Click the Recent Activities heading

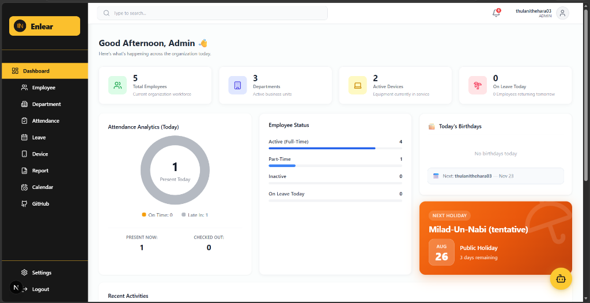pos(128,296)
